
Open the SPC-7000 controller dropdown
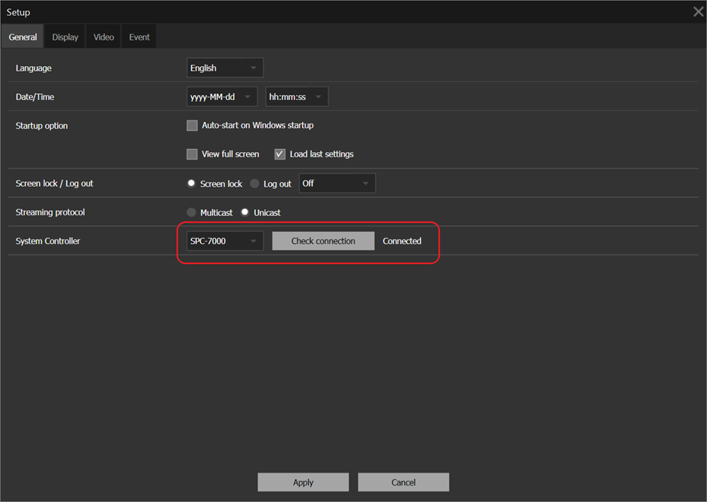pos(224,241)
